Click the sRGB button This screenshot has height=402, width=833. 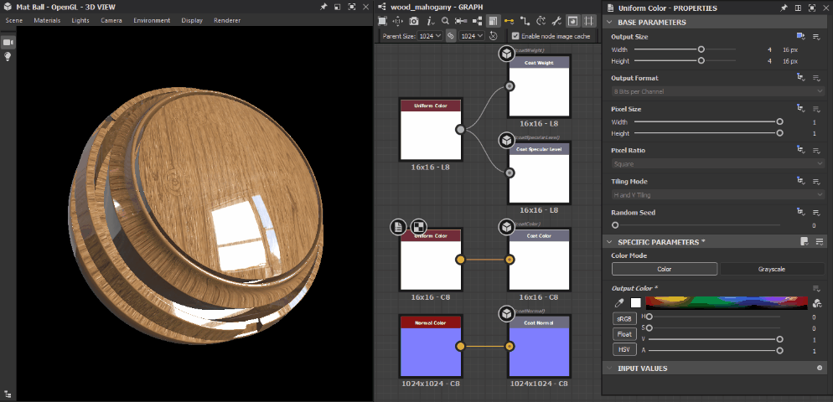click(624, 319)
